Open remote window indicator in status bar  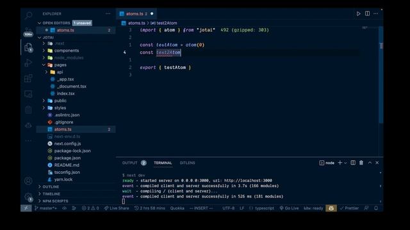pos(26,208)
